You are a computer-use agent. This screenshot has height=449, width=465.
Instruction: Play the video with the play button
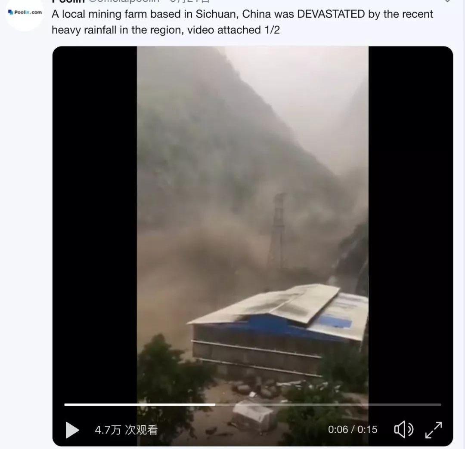tap(72, 430)
